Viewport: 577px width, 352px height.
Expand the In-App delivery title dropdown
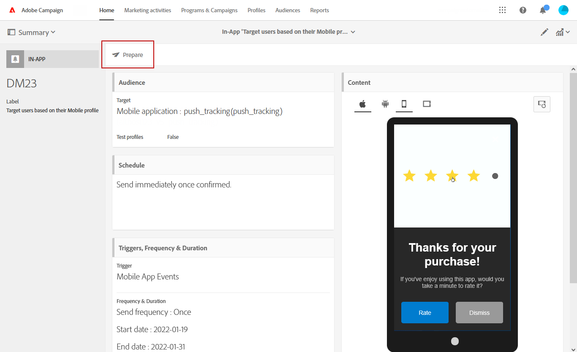[x=288, y=32]
